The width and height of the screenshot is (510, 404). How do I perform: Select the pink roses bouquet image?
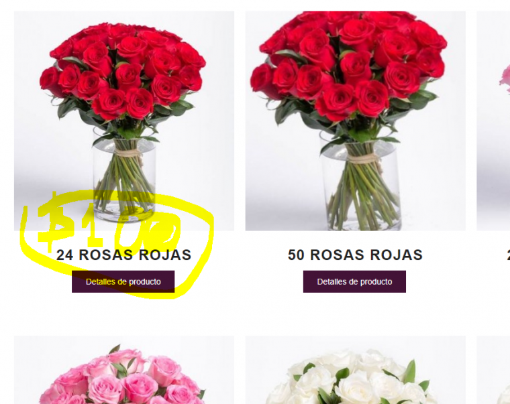[x=124, y=370]
